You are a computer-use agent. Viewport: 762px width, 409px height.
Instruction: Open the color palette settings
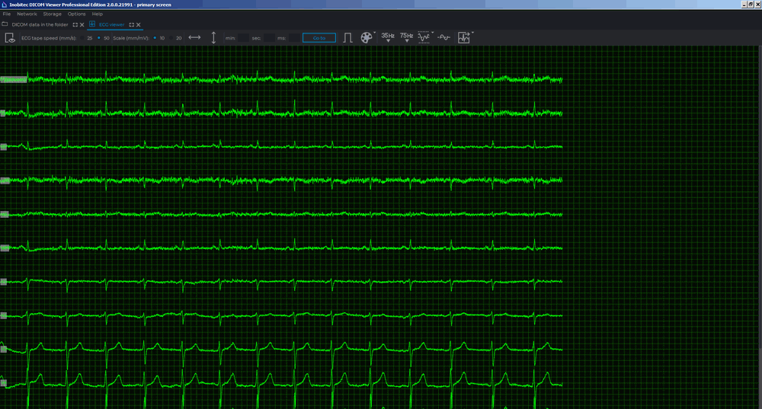coord(366,38)
